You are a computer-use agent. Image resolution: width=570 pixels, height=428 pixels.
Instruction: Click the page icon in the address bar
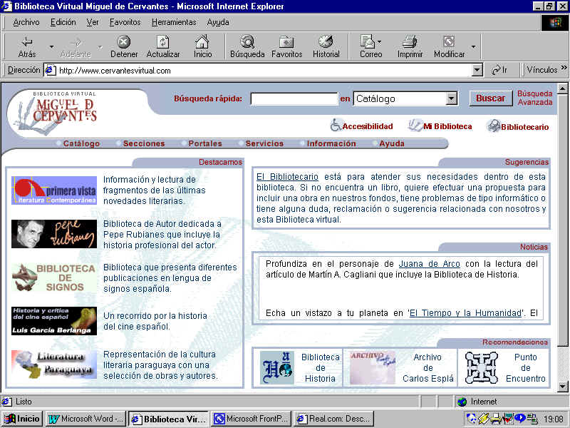click(x=50, y=70)
